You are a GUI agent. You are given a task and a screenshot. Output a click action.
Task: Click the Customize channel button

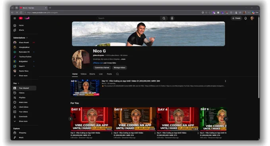point(102,67)
